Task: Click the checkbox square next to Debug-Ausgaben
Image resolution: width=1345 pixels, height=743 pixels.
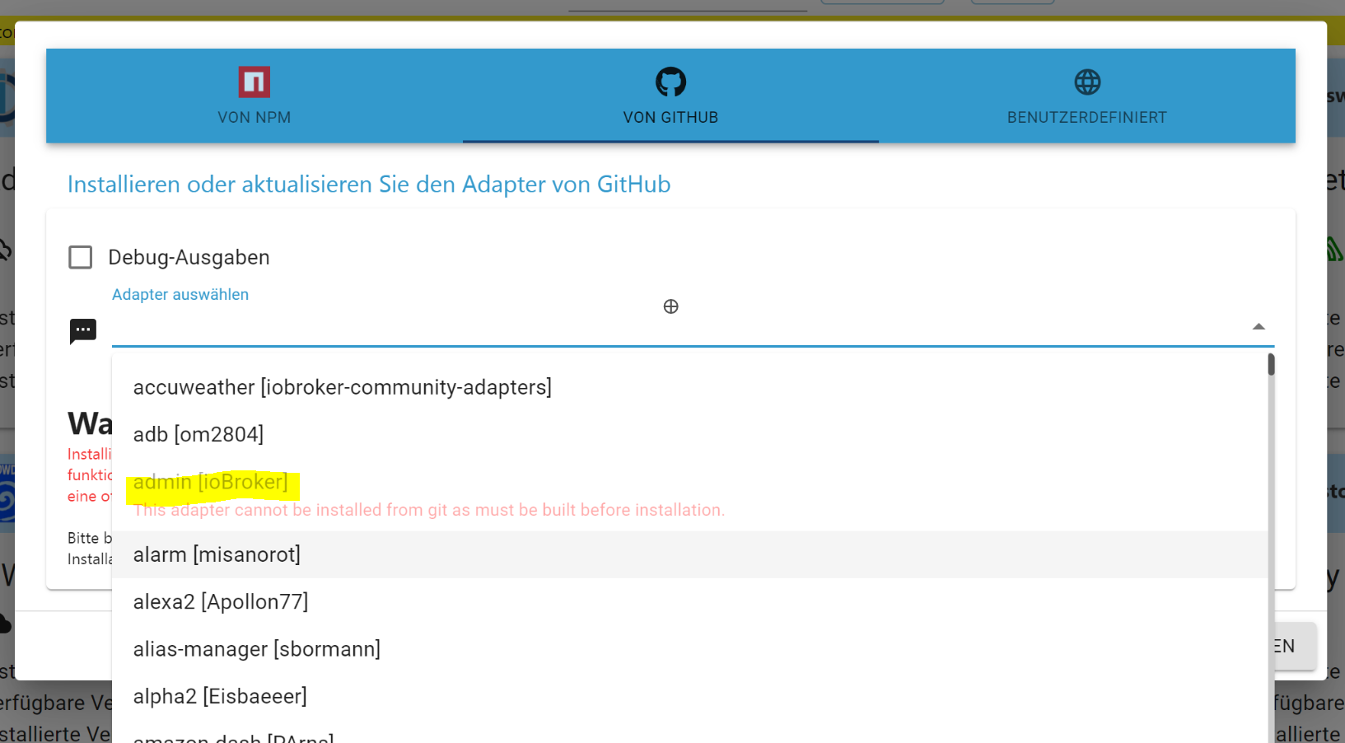Action: [x=80, y=257]
